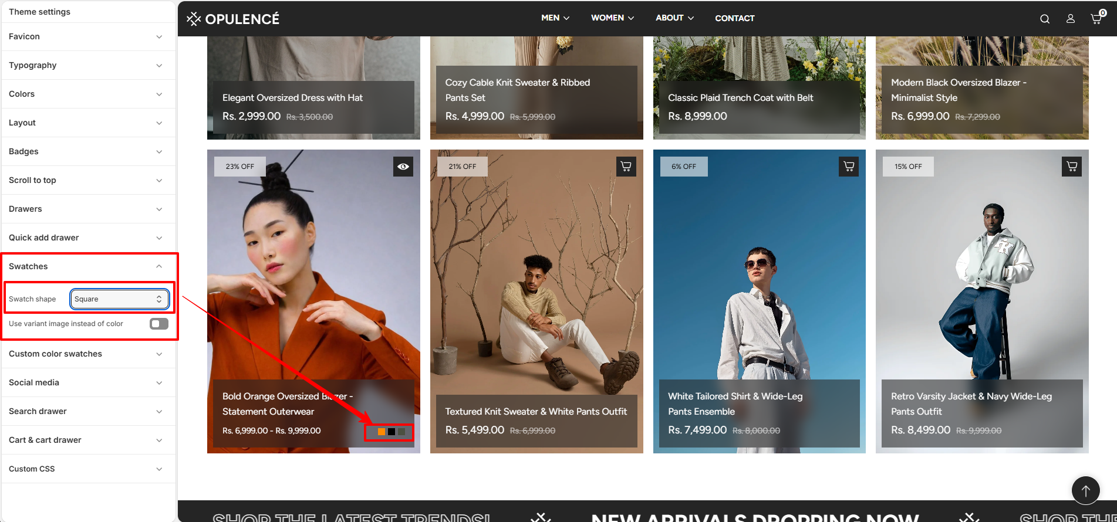The width and height of the screenshot is (1117, 522).
Task: Open Retro Varsity Jacket & Navy Pants title
Action: click(971, 404)
